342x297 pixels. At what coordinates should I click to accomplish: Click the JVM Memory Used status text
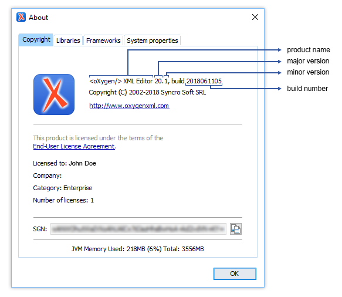[x=138, y=249]
